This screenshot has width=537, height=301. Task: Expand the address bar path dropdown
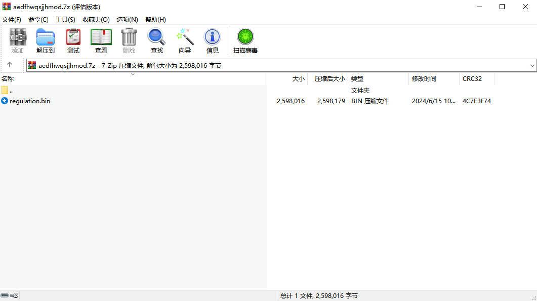[x=532, y=65]
